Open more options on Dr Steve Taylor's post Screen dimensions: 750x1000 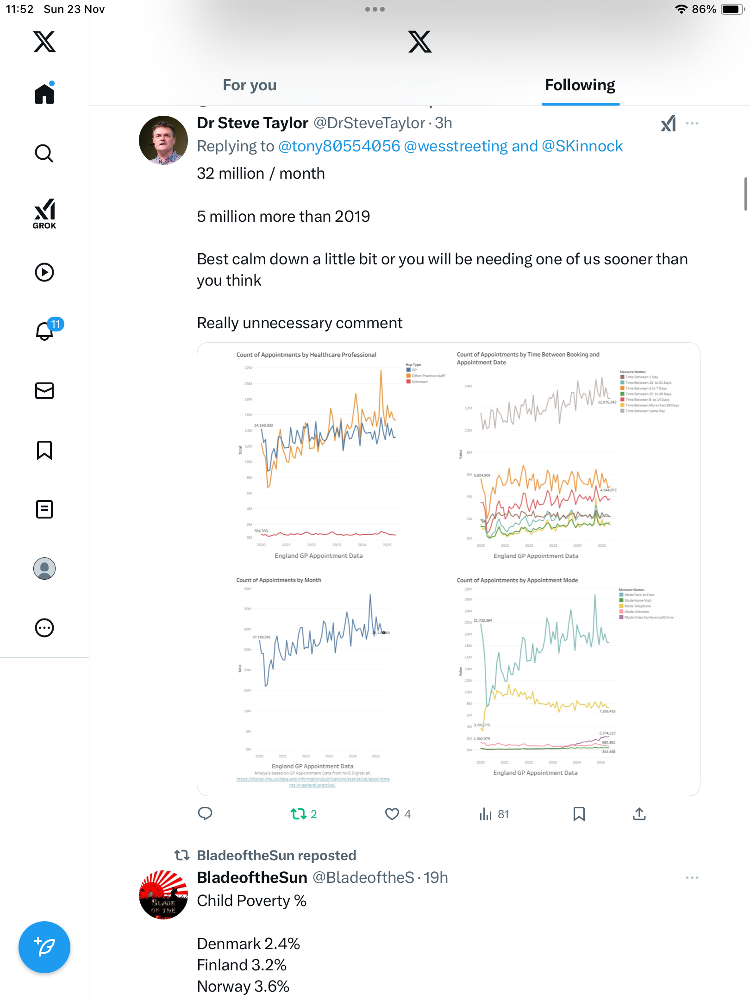click(692, 123)
